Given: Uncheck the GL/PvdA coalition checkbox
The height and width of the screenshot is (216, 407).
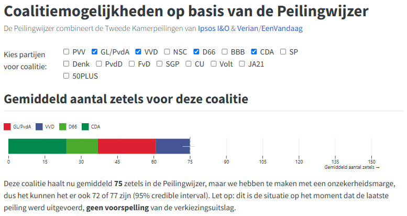Looking at the screenshot, I should [95, 52].
